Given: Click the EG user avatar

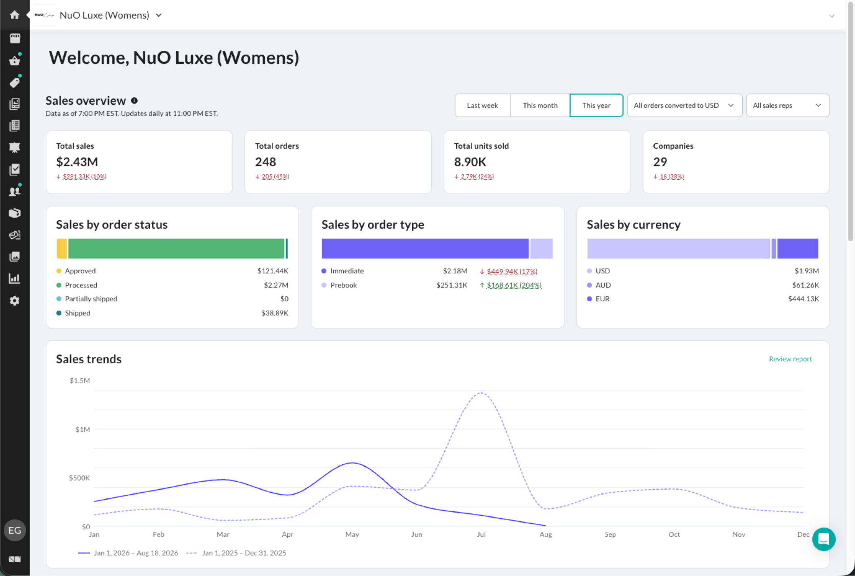Looking at the screenshot, I should pyautogui.click(x=15, y=530).
